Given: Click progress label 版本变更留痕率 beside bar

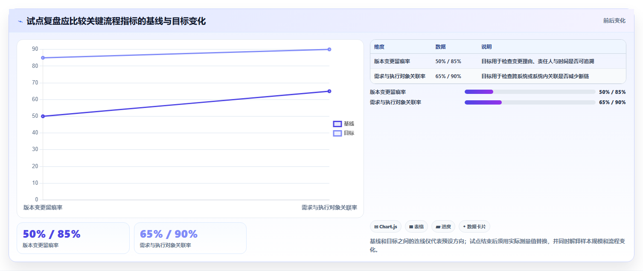Looking at the screenshot, I should tap(388, 92).
